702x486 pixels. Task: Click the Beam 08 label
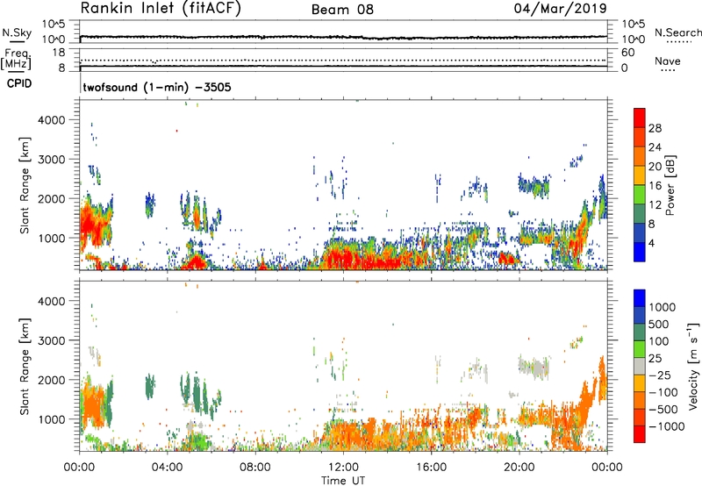342,10
